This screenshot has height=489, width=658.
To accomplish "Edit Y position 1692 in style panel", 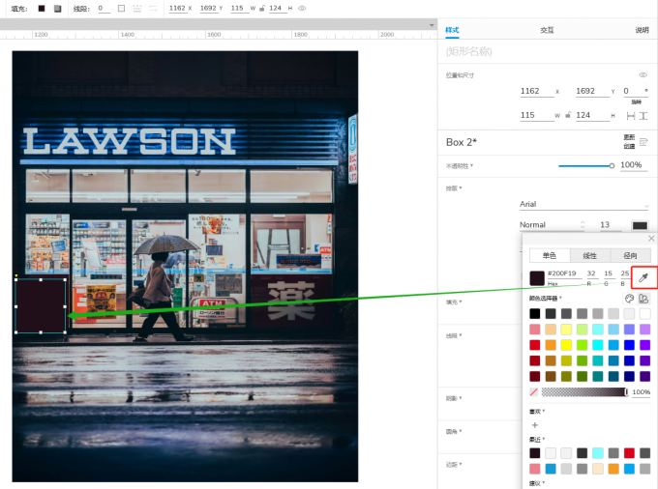I will coord(592,92).
